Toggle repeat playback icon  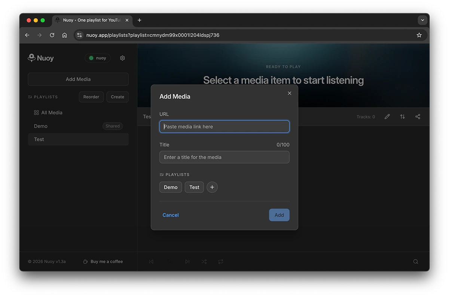coord(221,262)
